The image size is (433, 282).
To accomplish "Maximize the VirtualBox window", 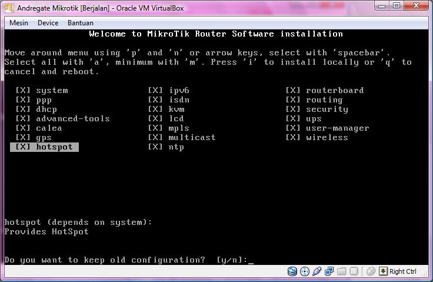I will 397,6.
